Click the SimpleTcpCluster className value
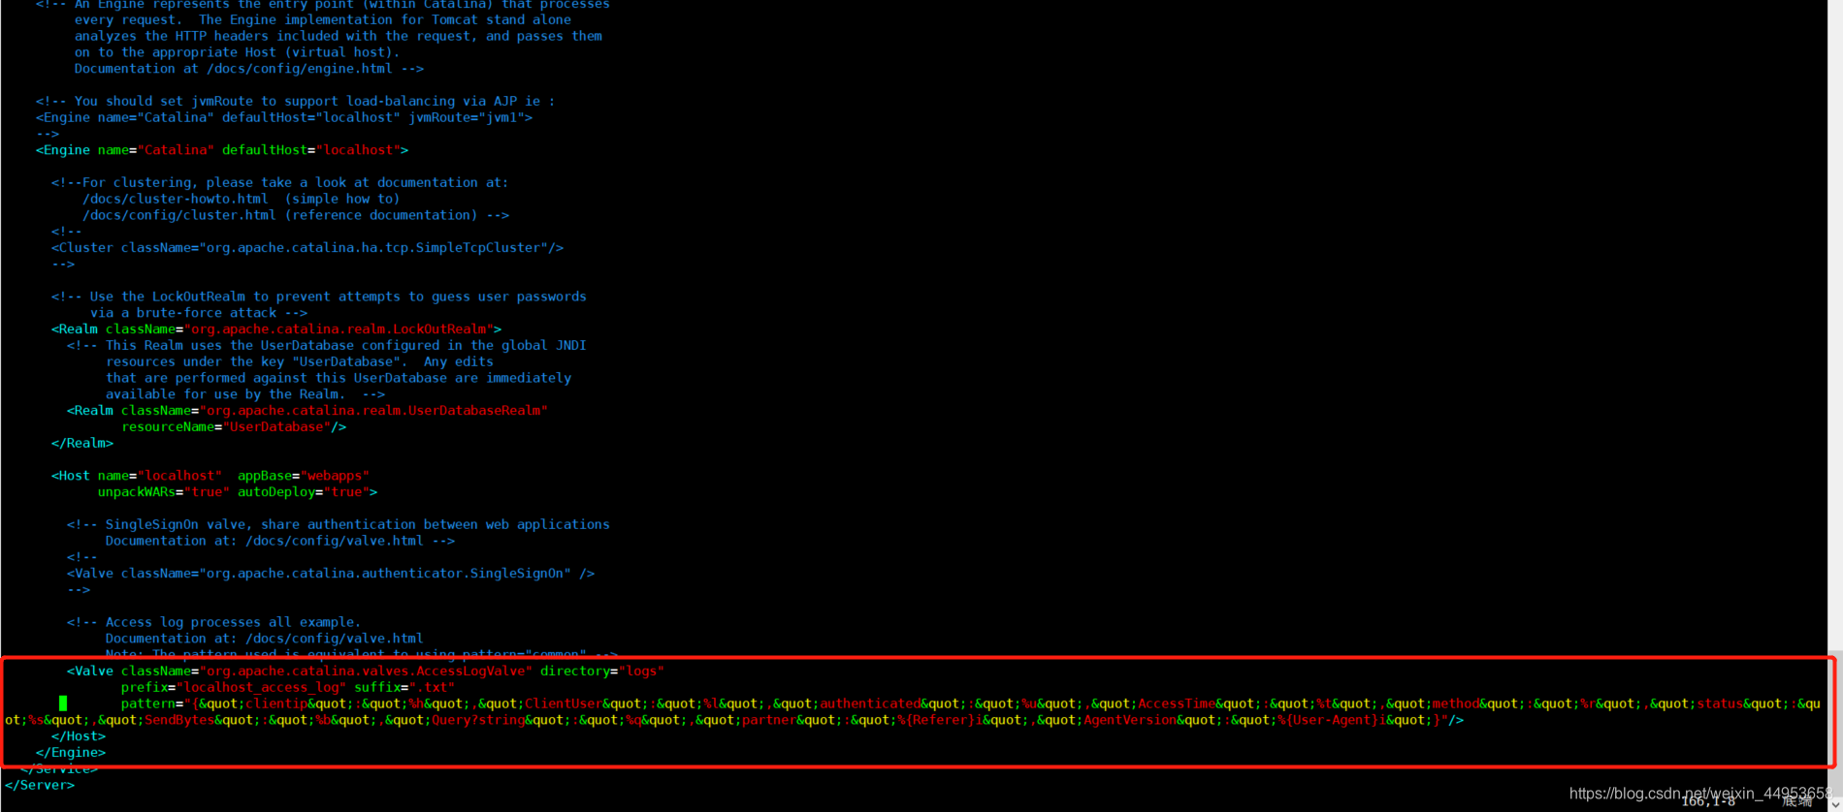 click(x=377, y=248)
